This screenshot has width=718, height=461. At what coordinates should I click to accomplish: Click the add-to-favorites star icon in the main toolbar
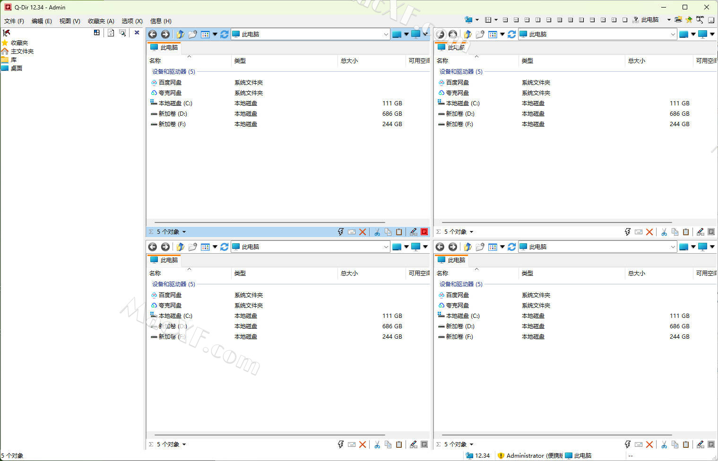tap(689, 20)
